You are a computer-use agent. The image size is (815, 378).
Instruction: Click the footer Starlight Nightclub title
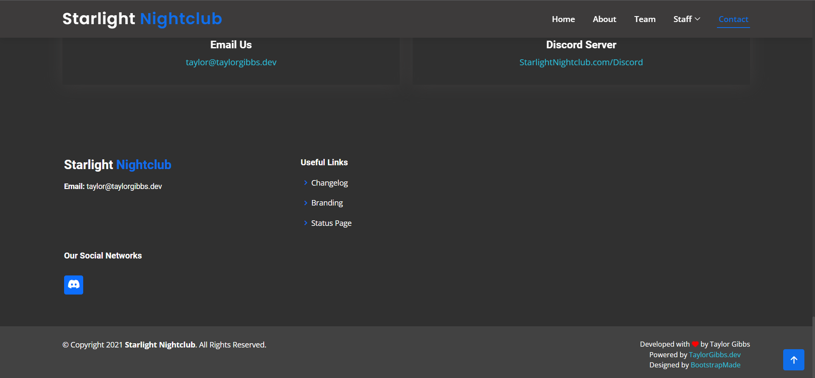[118, 164]
